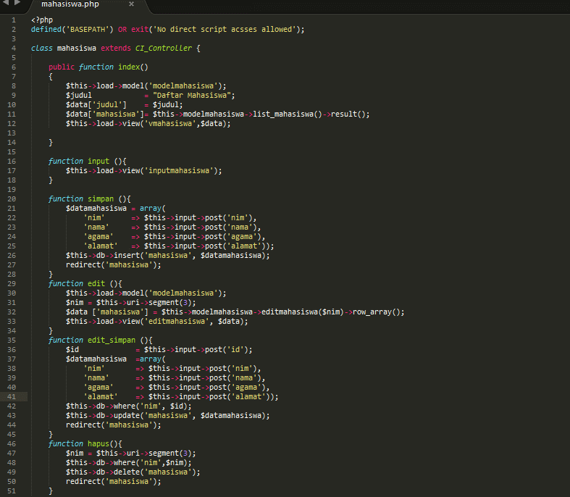The height and width of the screenshot is (497, 570).
Task: Place cursor on the simpan function name
Action: 101,199
